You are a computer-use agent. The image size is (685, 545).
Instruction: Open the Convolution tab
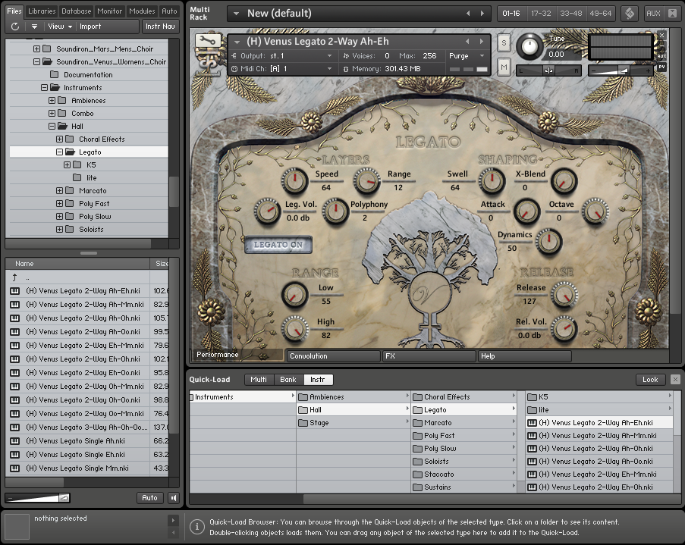click(x=332, y=356)
